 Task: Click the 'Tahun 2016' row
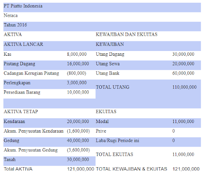[x=102, y=26]
